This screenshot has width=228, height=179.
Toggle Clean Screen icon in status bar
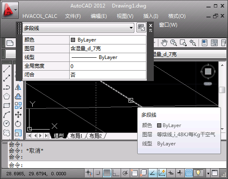tap(215, 173)
